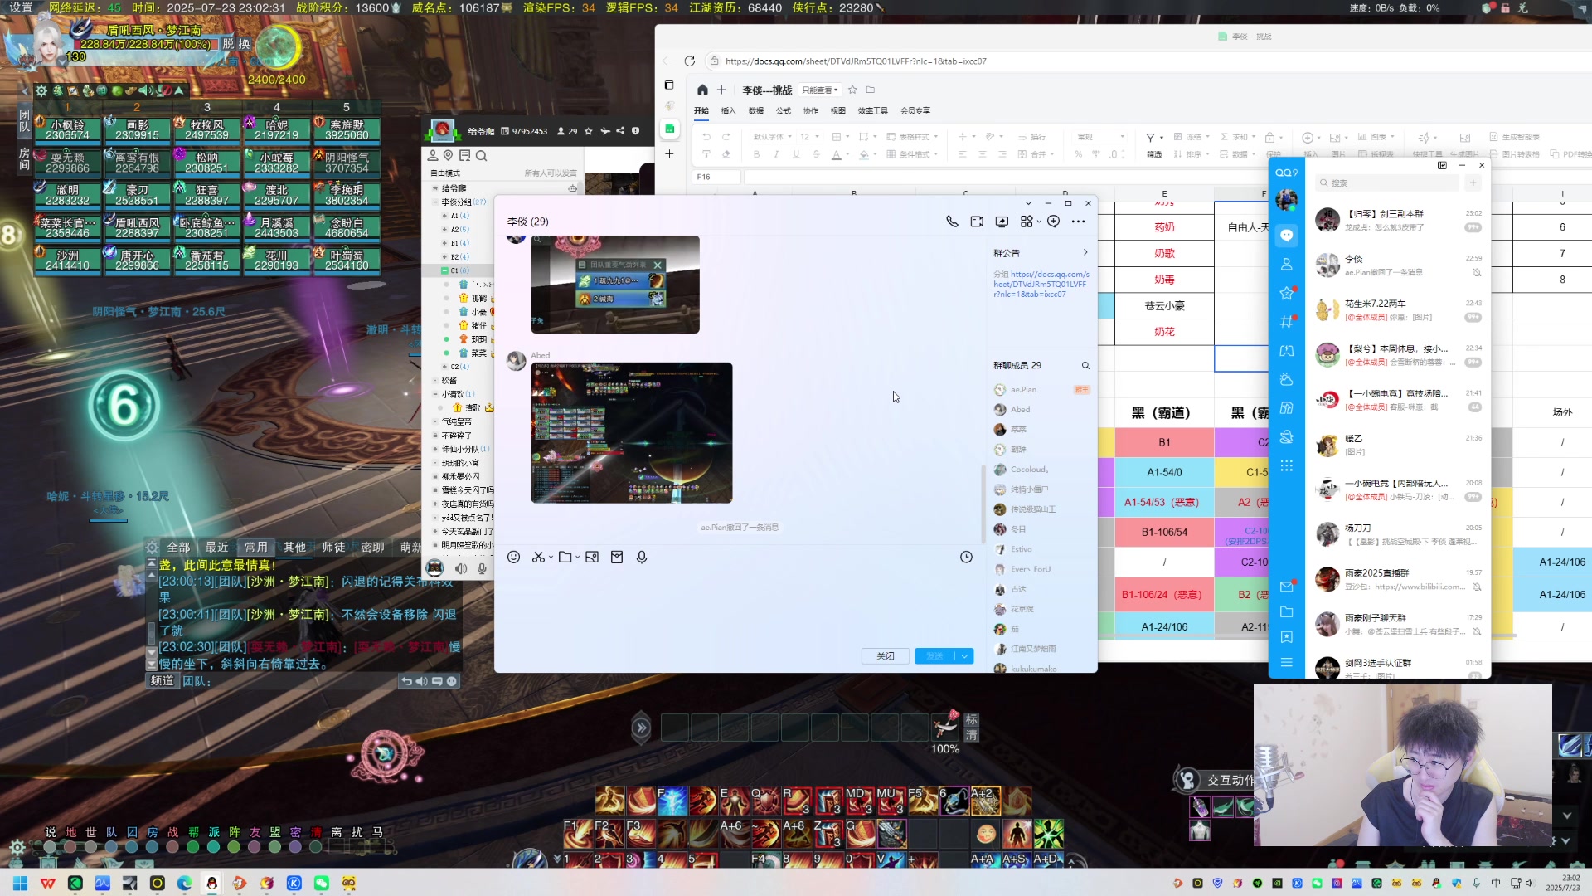Invite members with the circled plus icon
Viewport: 1592px width, 896px height.
[x=1053, y=222]
